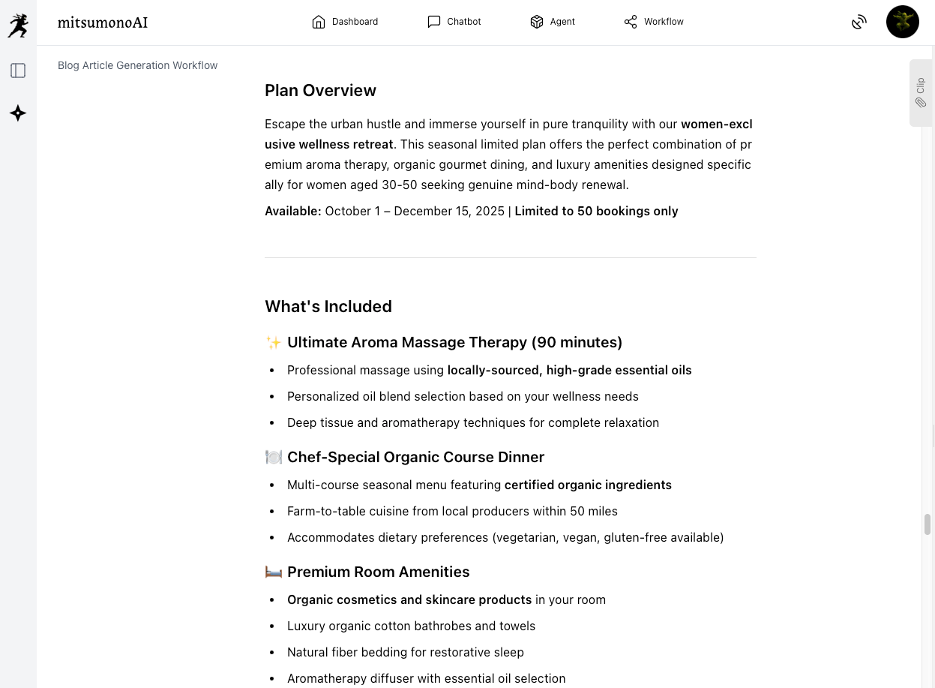Click the satellite dish icon

(859, 23)
